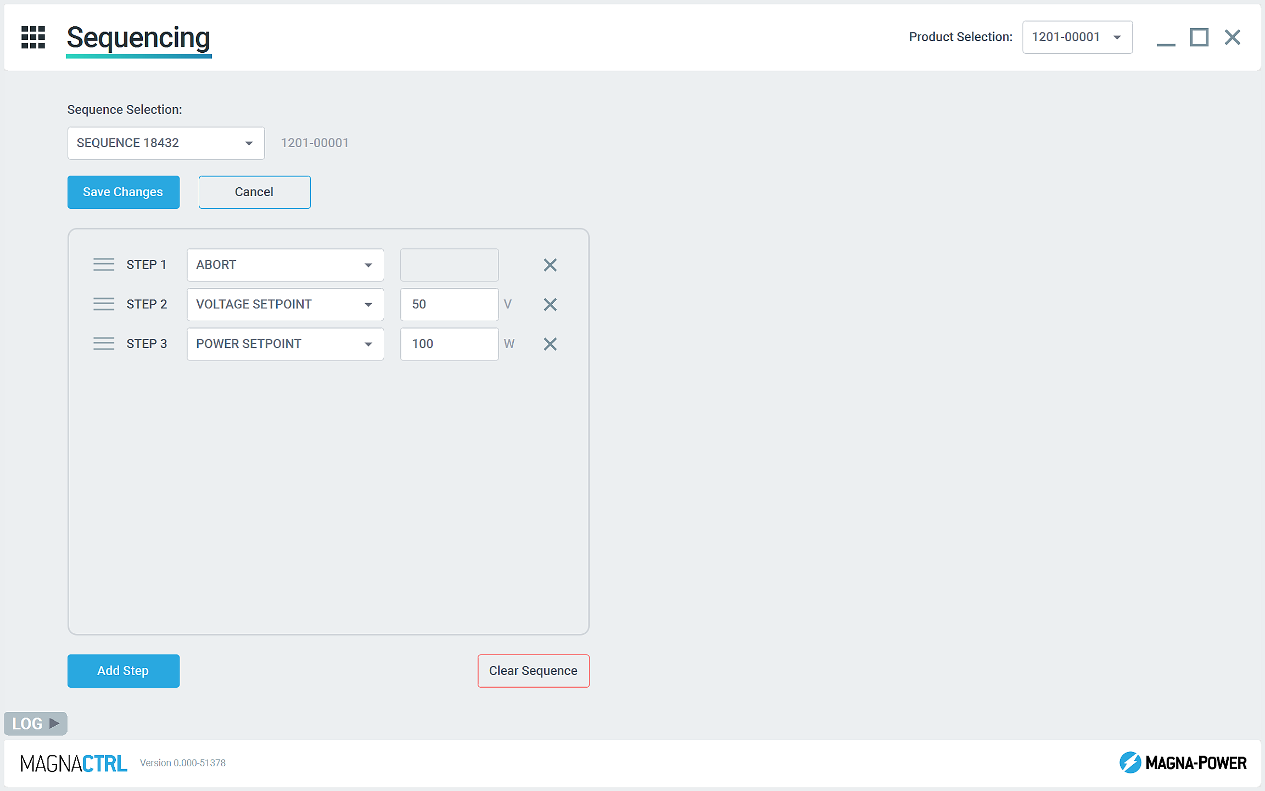Viewport: 1265px width, 791px height.
Task: Open the app grid menu icon
Action: pos(33,37)
